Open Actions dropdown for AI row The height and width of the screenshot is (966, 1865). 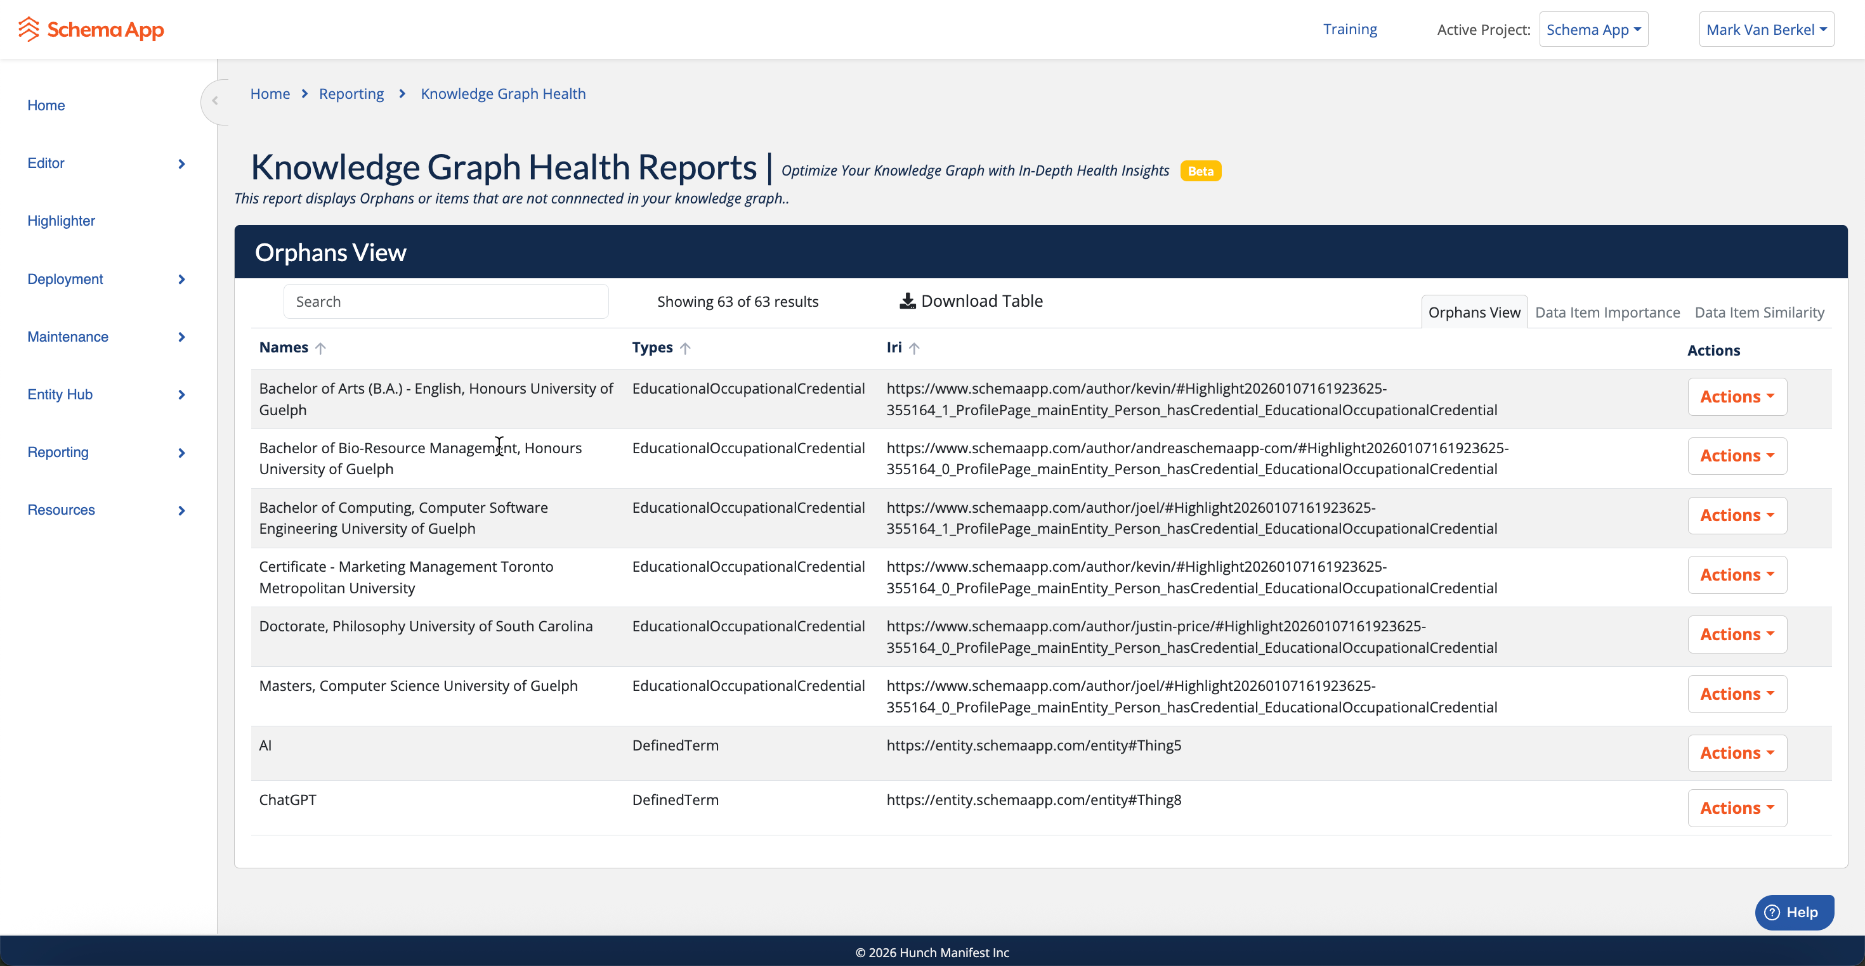coord(1736,752)
